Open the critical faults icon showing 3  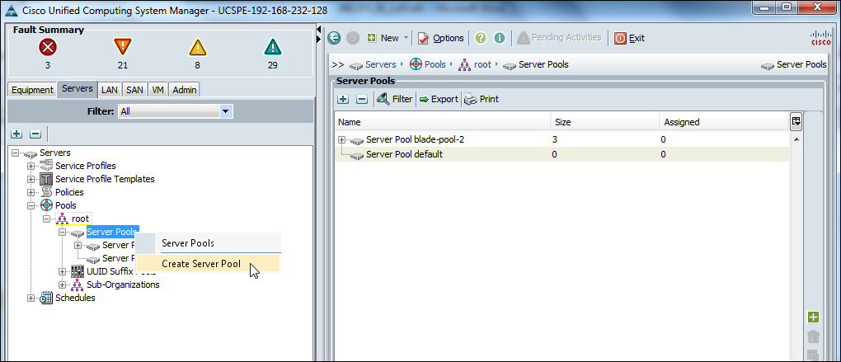(48, 48)
